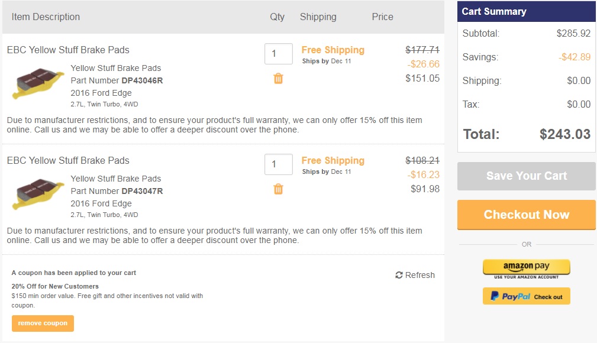Click the Savings value -$42.89
This screenshot has width=597, height=343.
click(575, 57)
